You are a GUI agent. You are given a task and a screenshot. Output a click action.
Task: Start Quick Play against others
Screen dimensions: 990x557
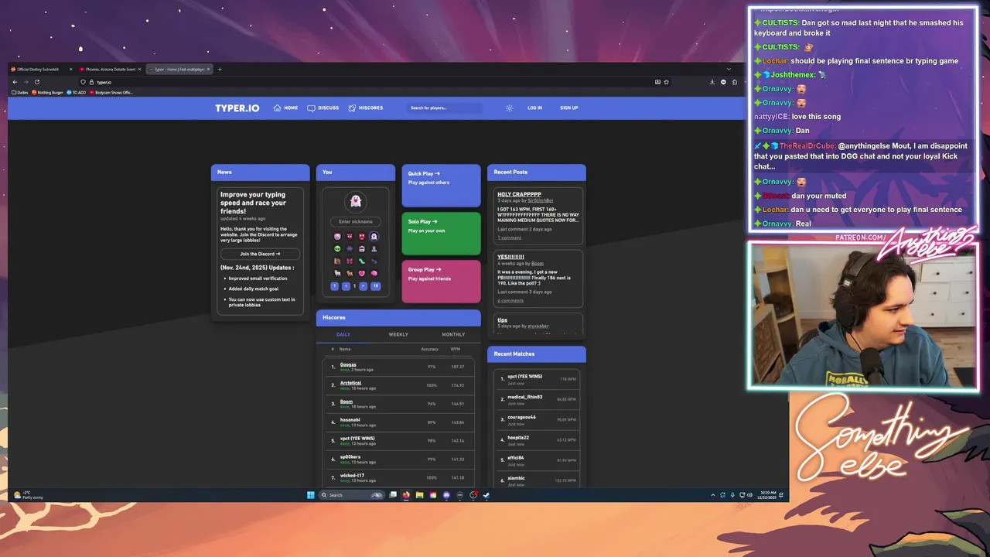coord(441,186)
